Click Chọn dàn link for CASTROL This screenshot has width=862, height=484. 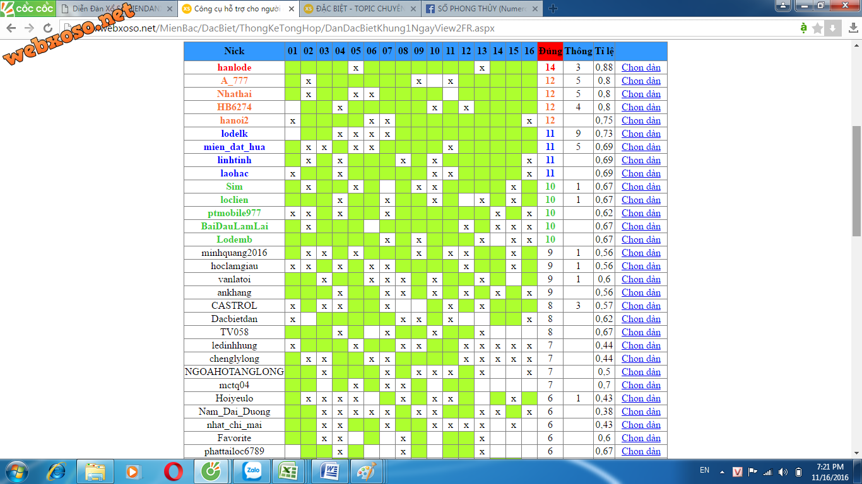click(641, 306)
